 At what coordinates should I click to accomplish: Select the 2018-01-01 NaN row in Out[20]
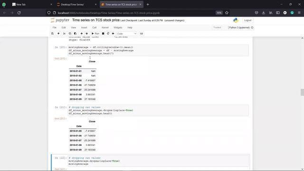[83, 71]
